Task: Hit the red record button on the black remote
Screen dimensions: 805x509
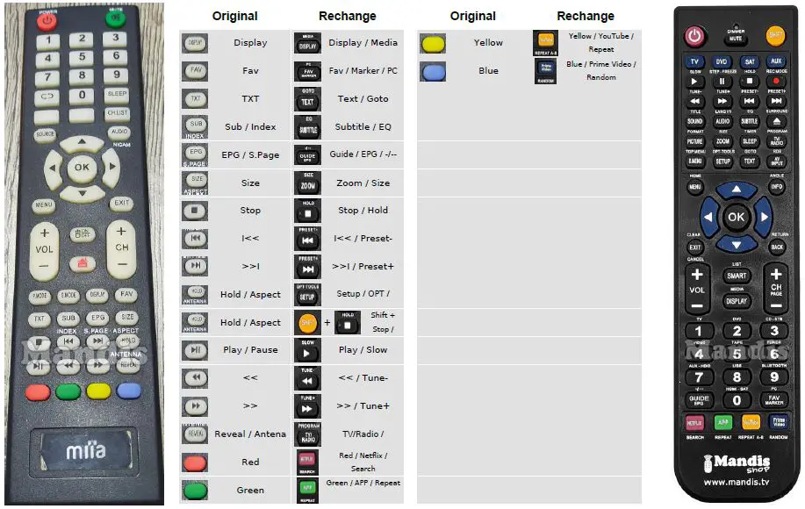Action: (776, 82)
